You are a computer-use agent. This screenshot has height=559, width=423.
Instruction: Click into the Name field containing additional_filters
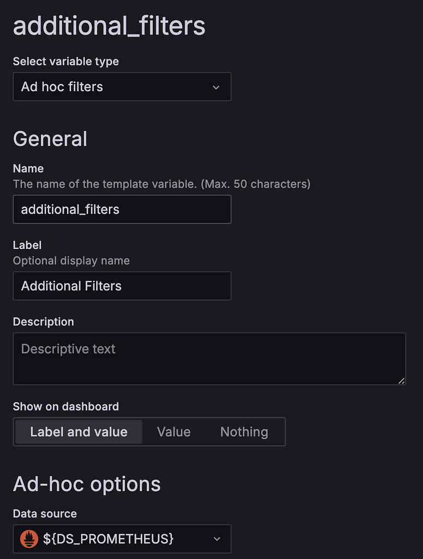122,210
